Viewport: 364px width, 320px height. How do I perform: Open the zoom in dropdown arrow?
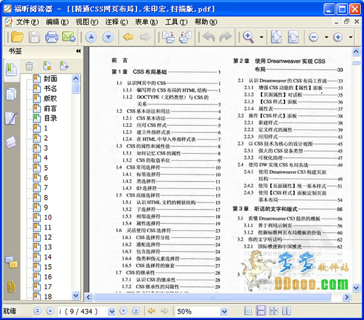click(x=351, y=37)
